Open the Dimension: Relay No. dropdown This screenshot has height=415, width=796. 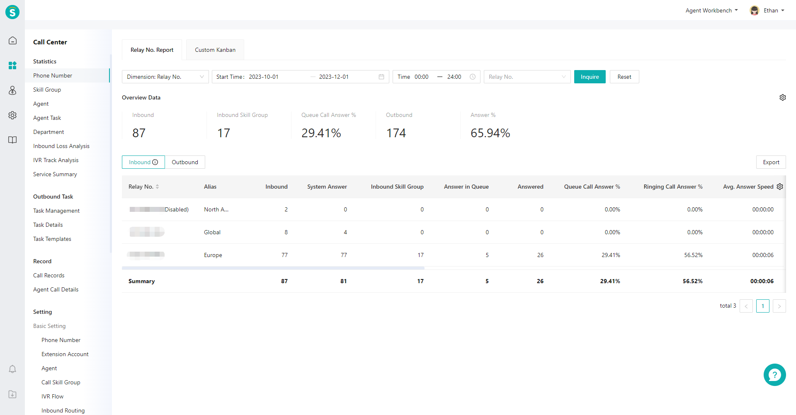point(165,77)
